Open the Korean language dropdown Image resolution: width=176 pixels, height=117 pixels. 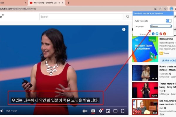(161, 26)
